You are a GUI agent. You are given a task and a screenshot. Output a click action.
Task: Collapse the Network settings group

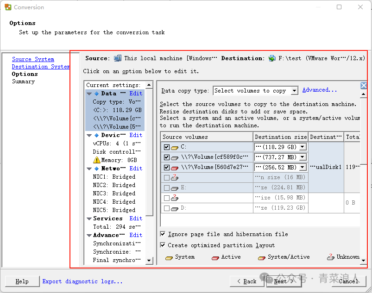point(89,169)
